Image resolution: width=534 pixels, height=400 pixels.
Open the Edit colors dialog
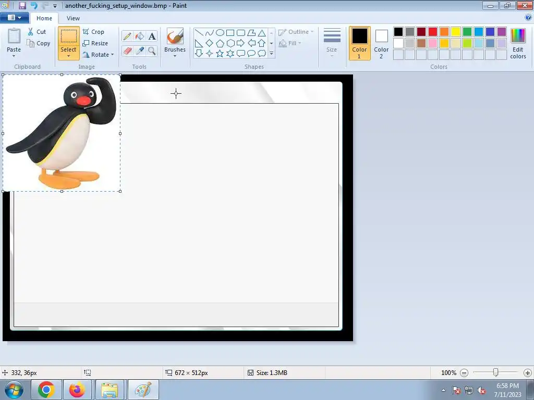click(518, 43)
